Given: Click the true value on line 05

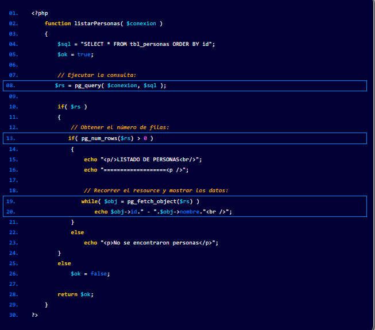Looking at the screenshot, I should pos(84,55).
